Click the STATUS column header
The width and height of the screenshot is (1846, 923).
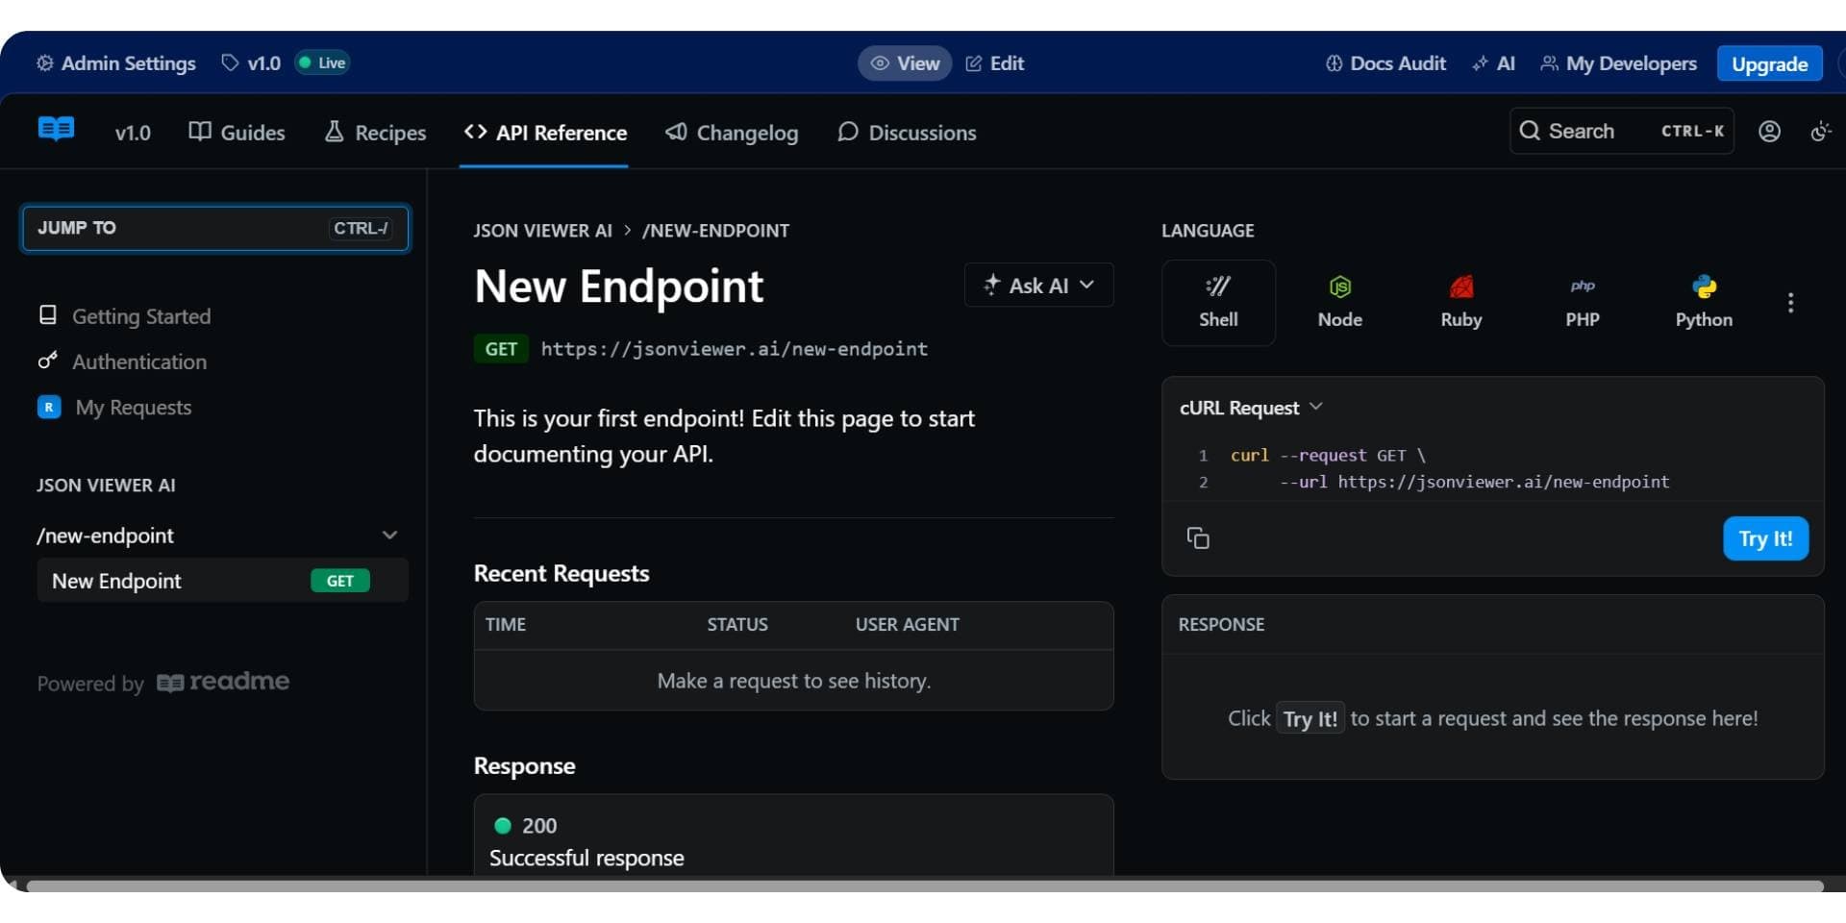click(737, 625)
